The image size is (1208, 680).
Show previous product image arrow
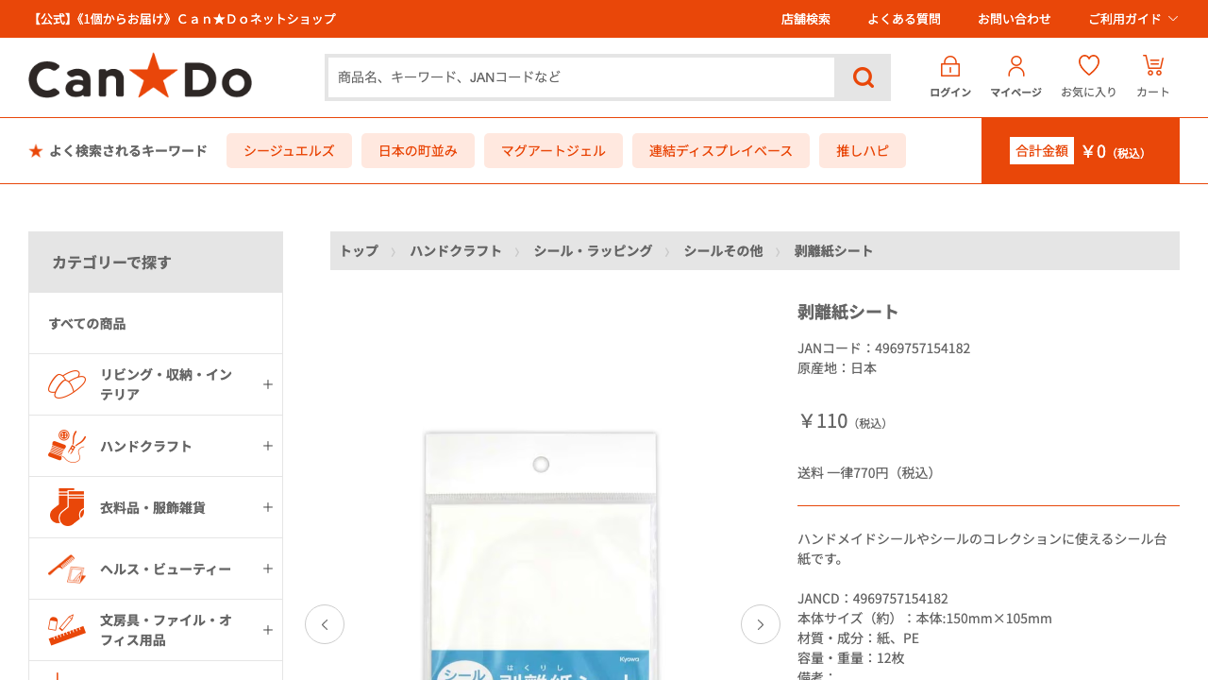325,624
